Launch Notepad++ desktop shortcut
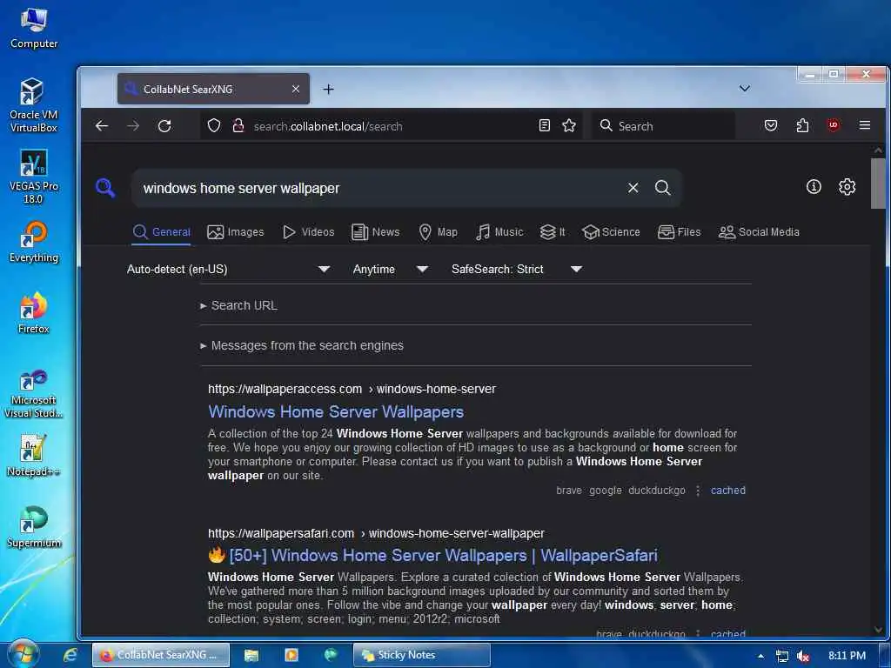This screenshot has width=891, height=668. pos(34,456)
